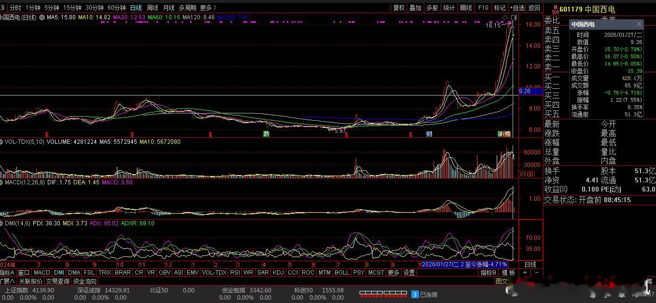Switch to the 周线 weekly chart tab
Image resolution: width=656 pixels, height=303 pixels.
[x=153, y=8]
